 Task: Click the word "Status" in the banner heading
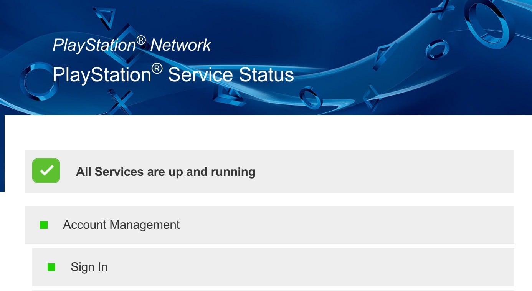[266, 74]
